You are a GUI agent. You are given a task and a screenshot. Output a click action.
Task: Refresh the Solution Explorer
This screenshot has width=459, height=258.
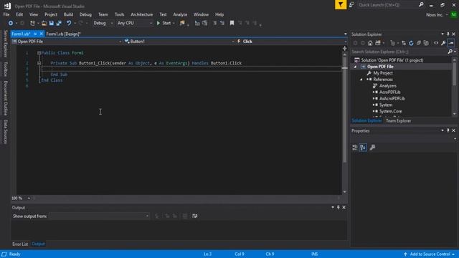point(411,43)
